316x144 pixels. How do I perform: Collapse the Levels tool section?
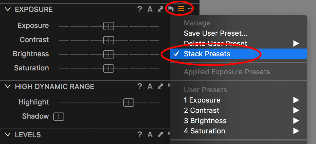[8, 135]
